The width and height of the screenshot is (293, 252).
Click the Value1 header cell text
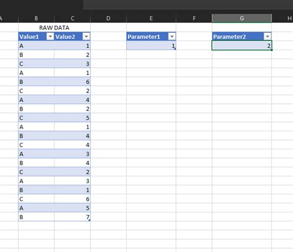point(29,37)
